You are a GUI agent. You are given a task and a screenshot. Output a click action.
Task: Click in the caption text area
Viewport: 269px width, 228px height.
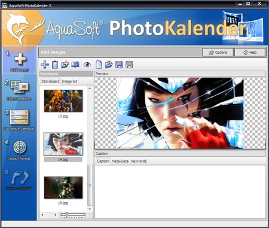180,191
